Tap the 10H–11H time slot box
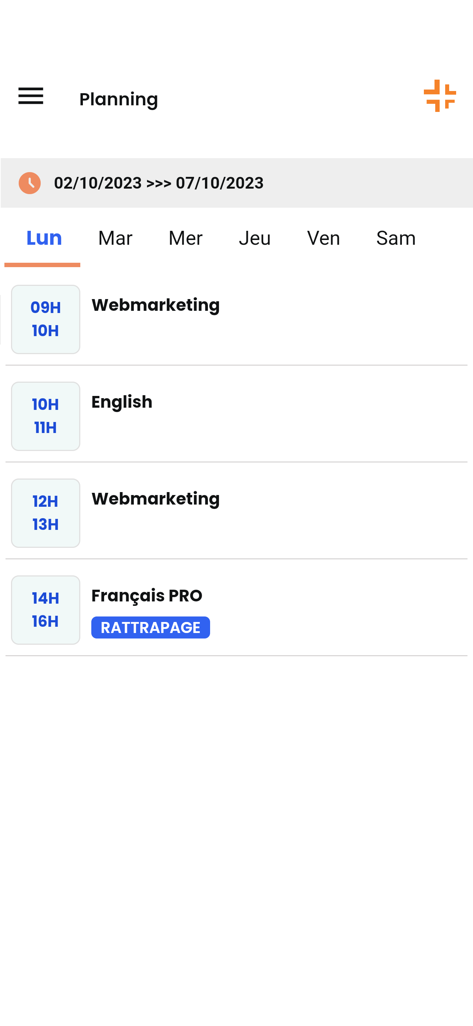This screenshot has height=1026, width=473. (x=45, y=416)
